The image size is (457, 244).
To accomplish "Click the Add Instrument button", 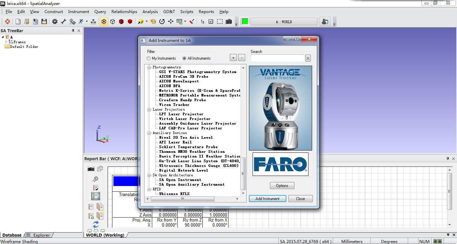I will 267,199.
